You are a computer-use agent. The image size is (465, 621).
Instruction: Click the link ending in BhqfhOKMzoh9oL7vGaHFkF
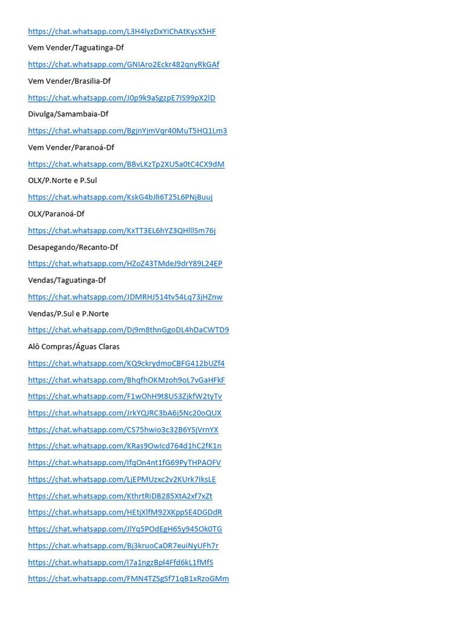coord(127,380)
